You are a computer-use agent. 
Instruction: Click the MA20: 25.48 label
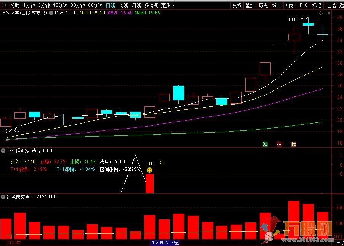coord(120,13)
